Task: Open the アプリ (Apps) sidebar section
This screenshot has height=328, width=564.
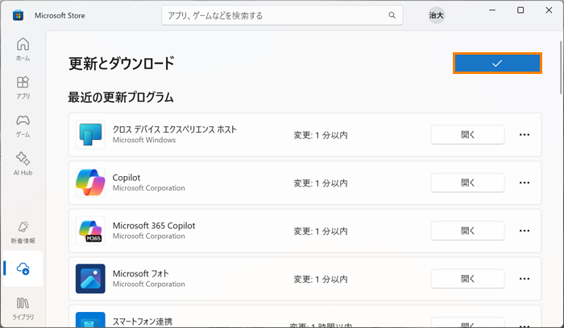Action: [23, 88]
